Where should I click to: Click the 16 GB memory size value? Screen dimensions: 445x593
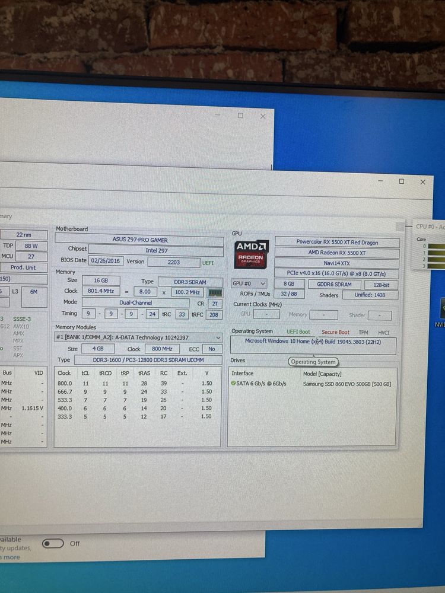click(x=101, y=280)
